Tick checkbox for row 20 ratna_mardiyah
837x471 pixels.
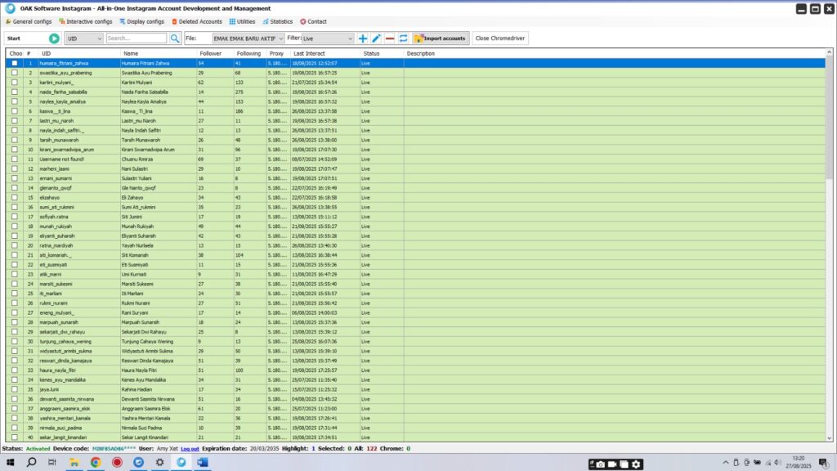pyautogui.click(x=15, y=245)
